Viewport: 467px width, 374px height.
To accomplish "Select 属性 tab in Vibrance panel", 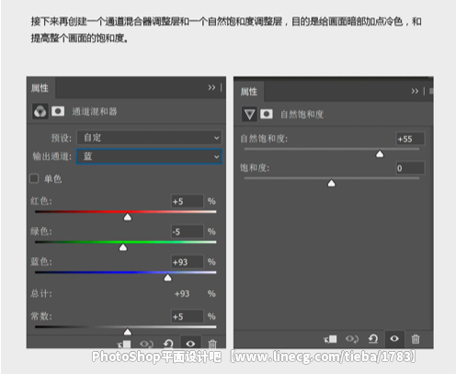I will tap(249, 91).
